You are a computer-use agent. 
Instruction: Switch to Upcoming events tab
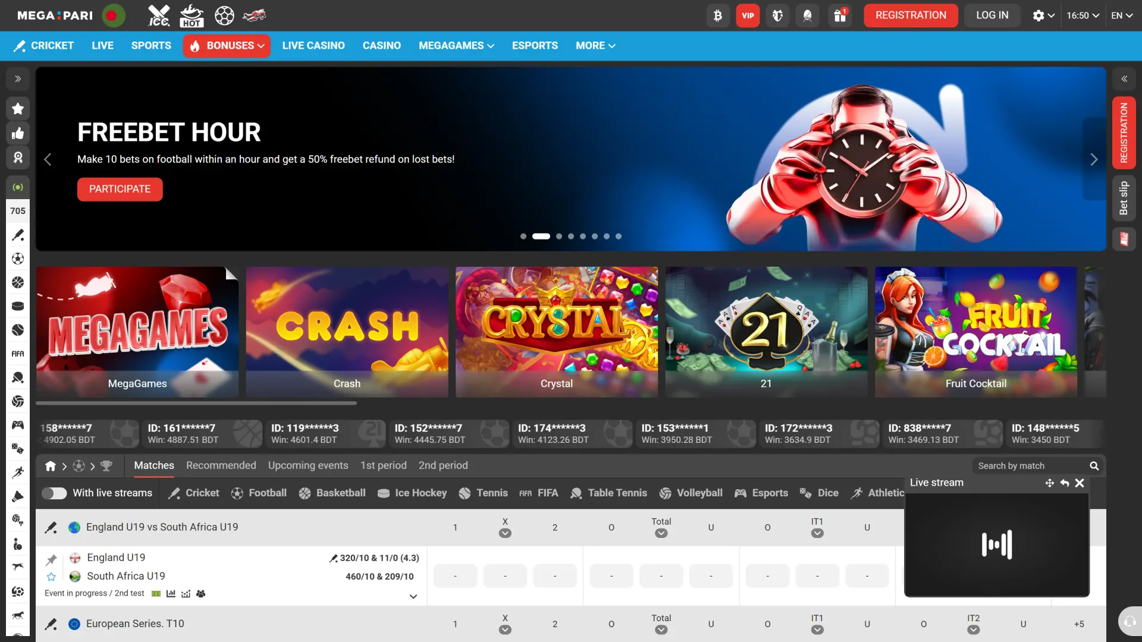(308, 465)
